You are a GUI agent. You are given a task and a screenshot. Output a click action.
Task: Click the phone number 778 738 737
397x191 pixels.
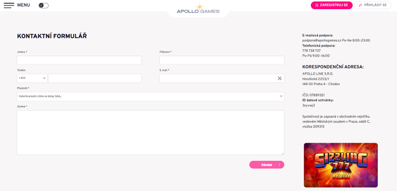[311, 51]
